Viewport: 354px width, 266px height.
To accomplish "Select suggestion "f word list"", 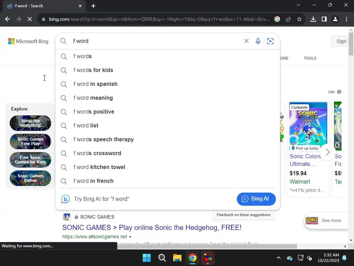I will (168, 125).
